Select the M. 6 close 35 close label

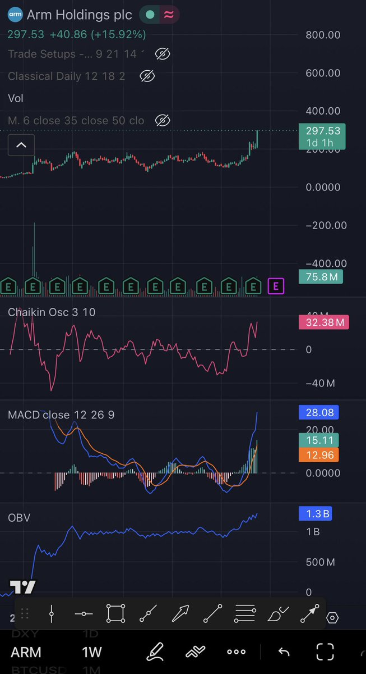(x=76, y=120)
